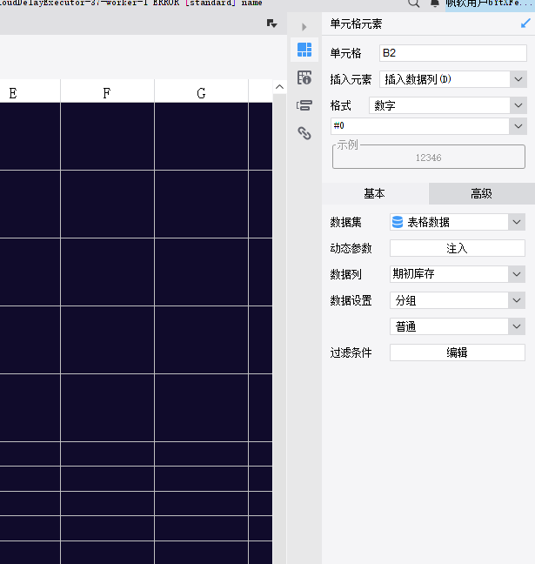Open the 格式 dropdown showing 数字
535x564 pixels.
pos(448,105)
